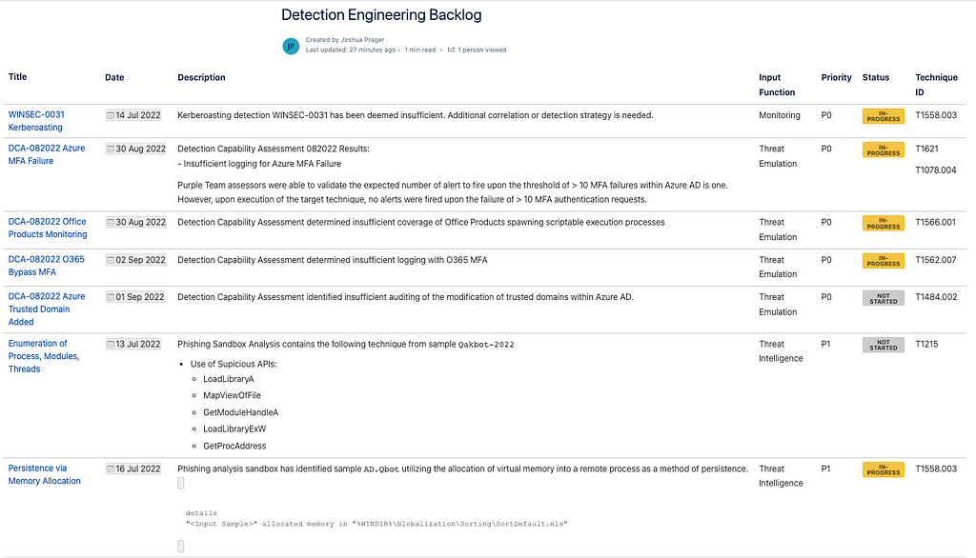Click In-Progress status badge for Kerberoasting row

click(x=883, y=115)
